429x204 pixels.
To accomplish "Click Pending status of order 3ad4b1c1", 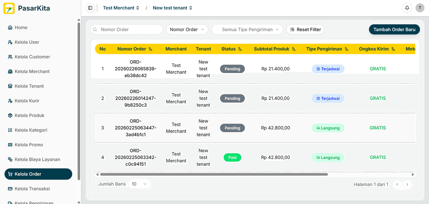I will click(232, 128).
